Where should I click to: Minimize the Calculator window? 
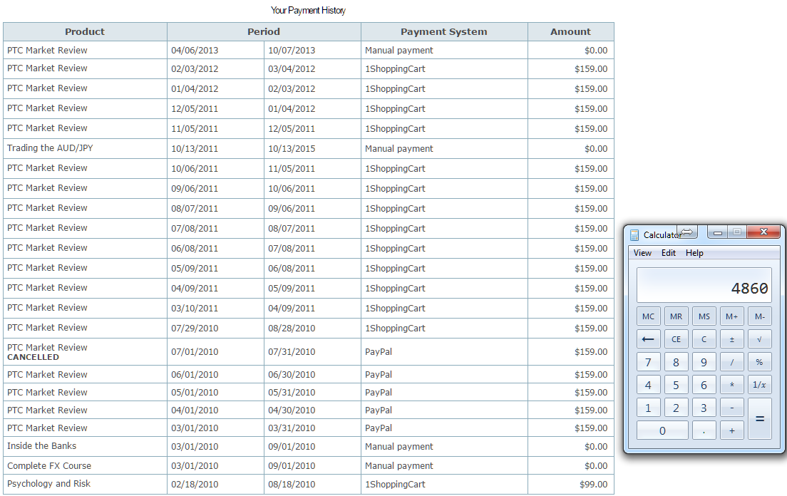pyautogui.click(x=718, y=232)
